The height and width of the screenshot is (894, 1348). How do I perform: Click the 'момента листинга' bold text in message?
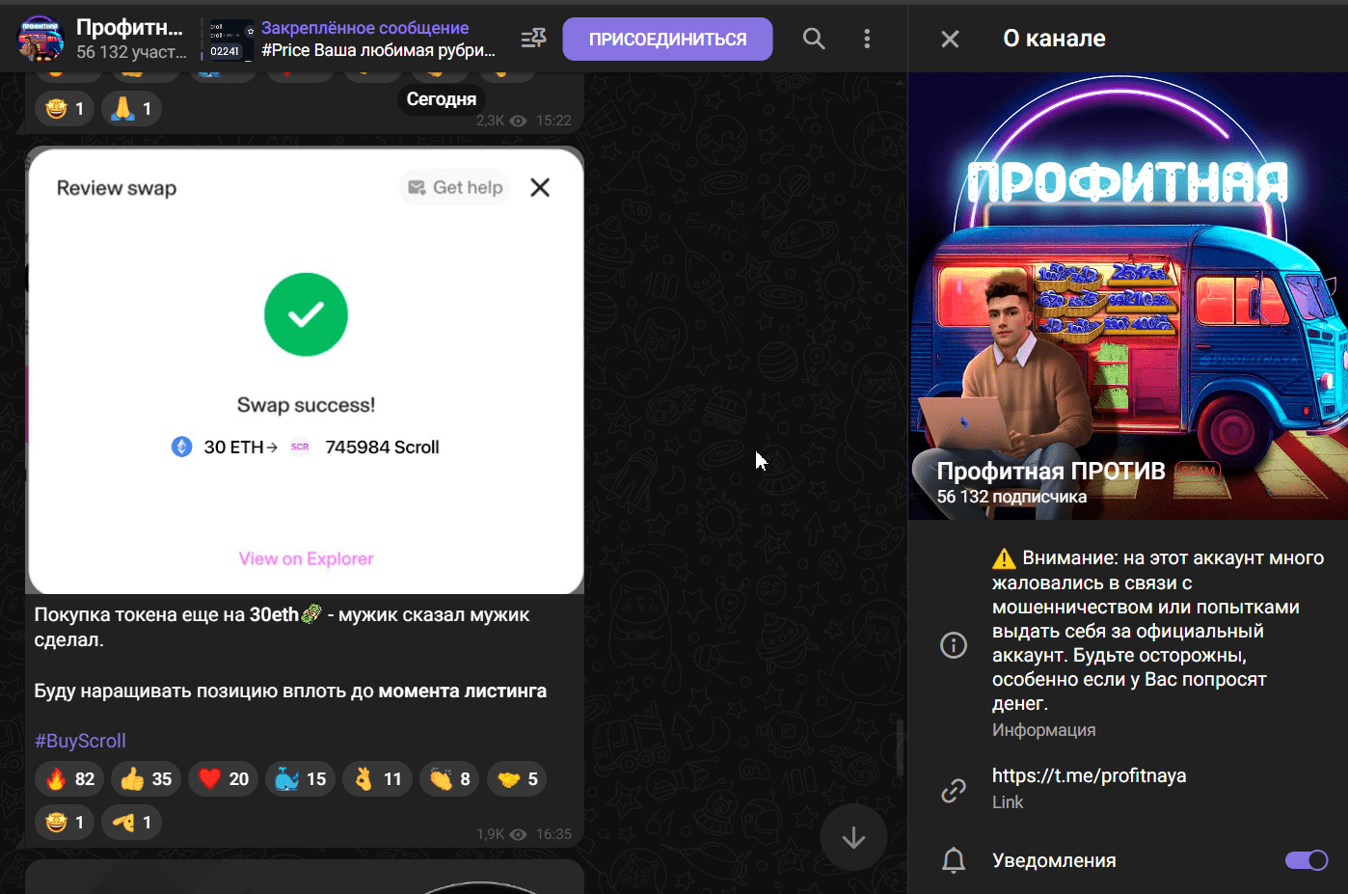[x=462, y=691]
